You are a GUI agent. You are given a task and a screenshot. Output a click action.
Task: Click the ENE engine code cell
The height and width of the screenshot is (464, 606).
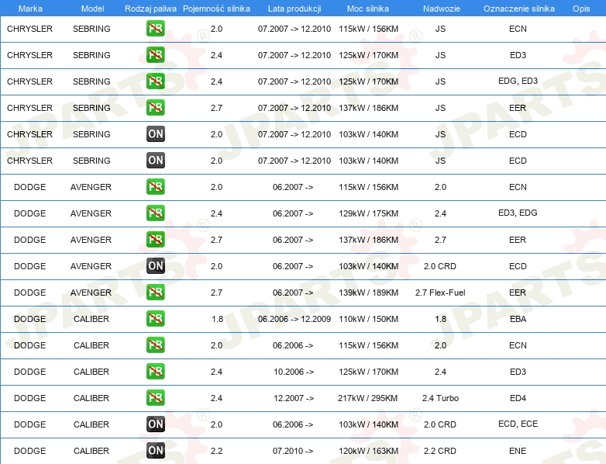(x=518, y=451)
